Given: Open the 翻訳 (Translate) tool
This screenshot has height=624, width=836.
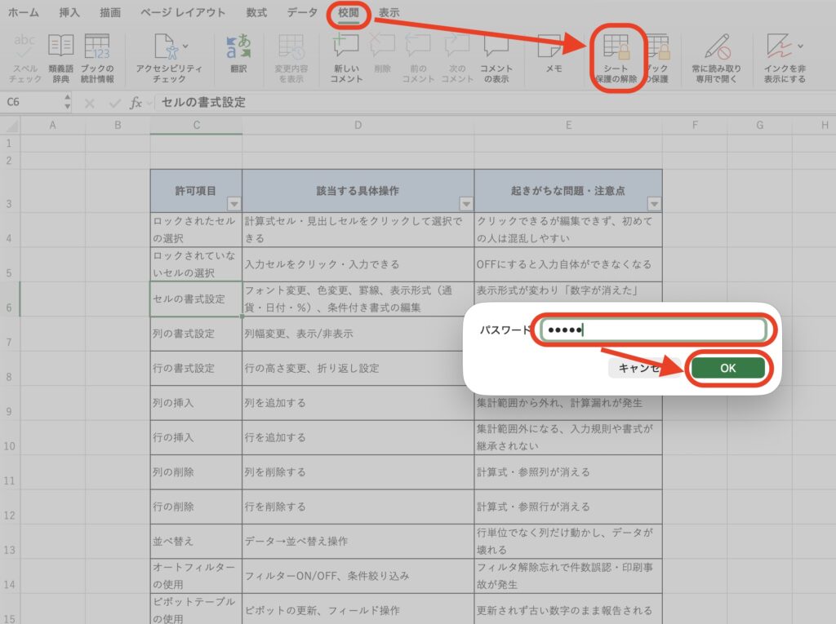Looking at the screenshot, I should tap(239, 57).
